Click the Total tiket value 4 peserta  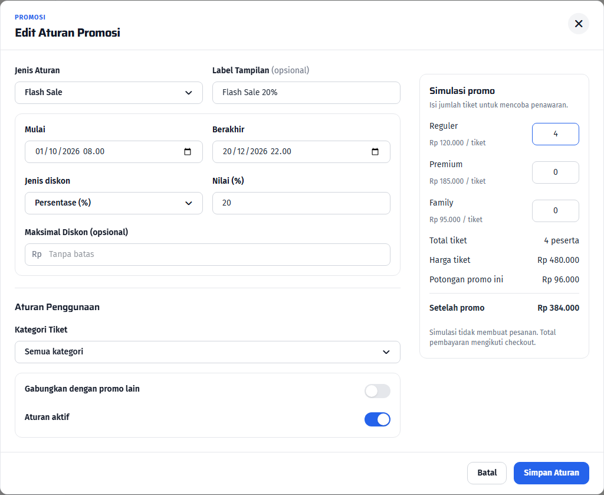[562, 241]
